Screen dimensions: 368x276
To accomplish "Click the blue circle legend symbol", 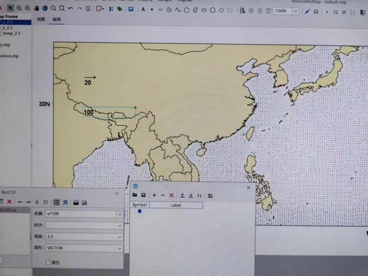I will coord(140,211).
